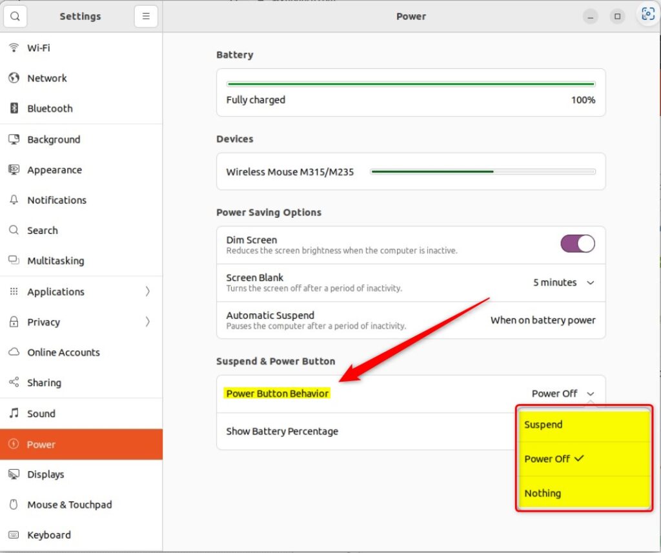Click the Notifications bell icon
This screenshot has height=553, width=661.
tap(14, 200)
